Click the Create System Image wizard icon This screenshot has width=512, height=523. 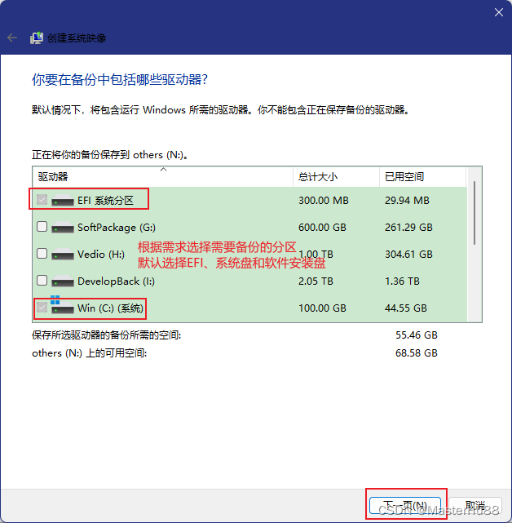[37, 38]
